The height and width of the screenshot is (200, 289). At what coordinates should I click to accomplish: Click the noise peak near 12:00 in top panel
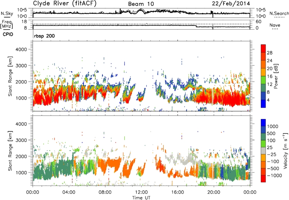tap(141, 10)
